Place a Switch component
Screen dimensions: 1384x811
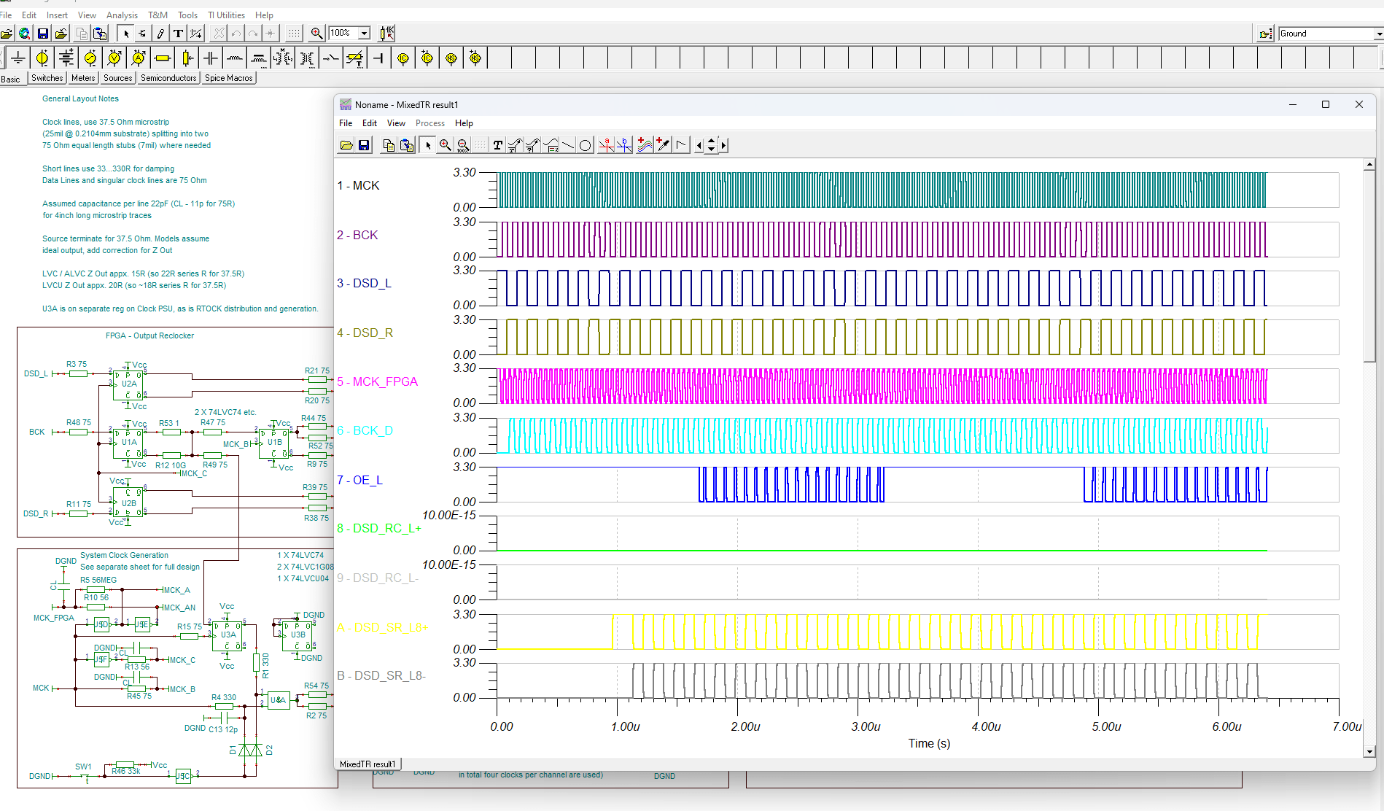point(331,58)
